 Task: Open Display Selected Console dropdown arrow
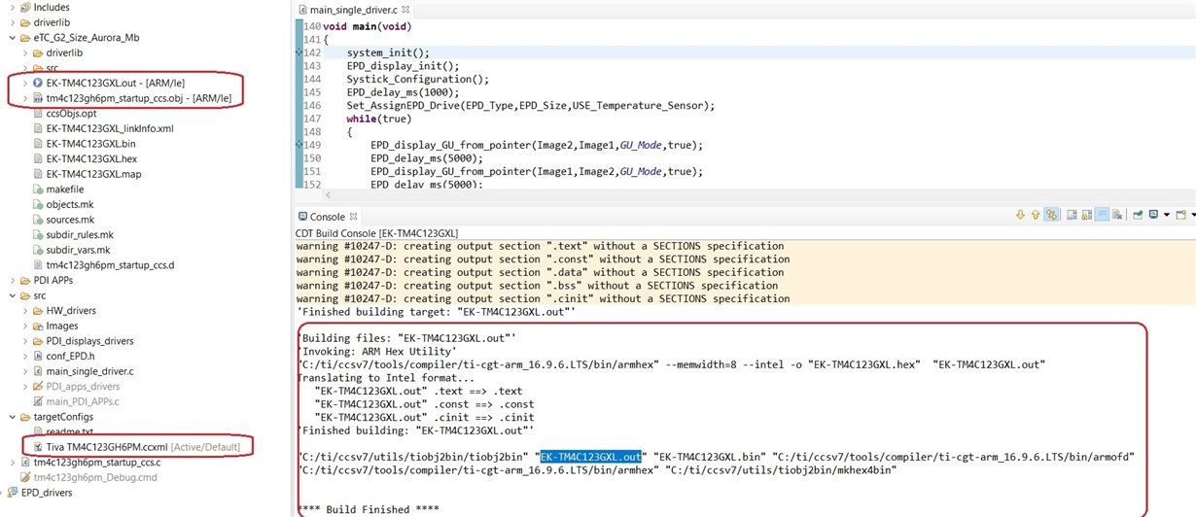(1167, 215)
